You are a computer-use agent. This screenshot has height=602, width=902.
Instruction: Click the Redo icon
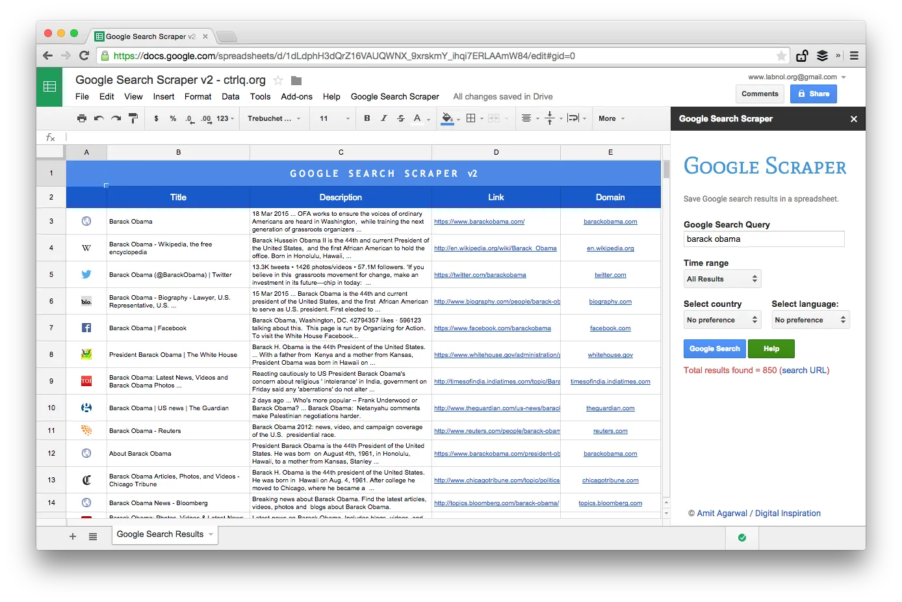116,118
